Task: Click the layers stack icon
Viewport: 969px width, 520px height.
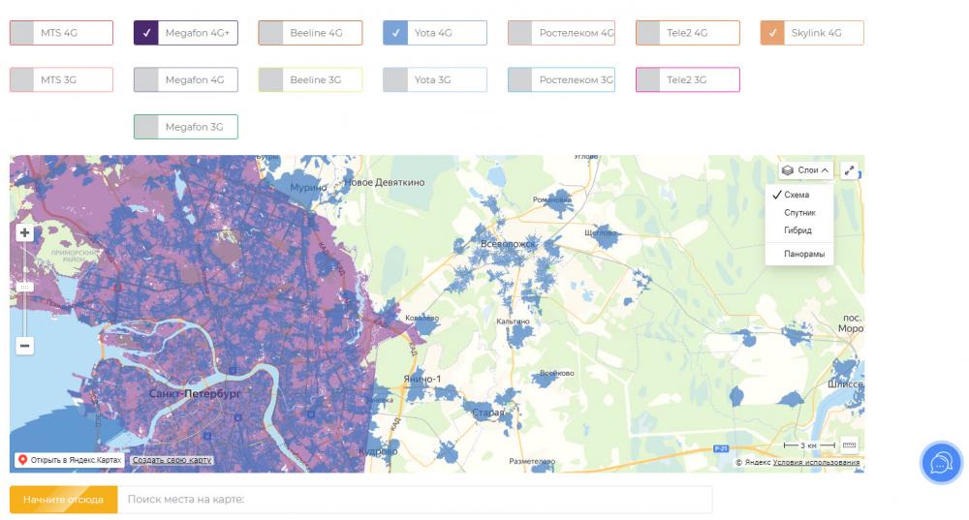Action: (x=788, y=170)
